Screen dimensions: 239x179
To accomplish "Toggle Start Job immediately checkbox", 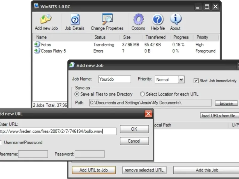I will pyautogui.click(x=196, y=81).
